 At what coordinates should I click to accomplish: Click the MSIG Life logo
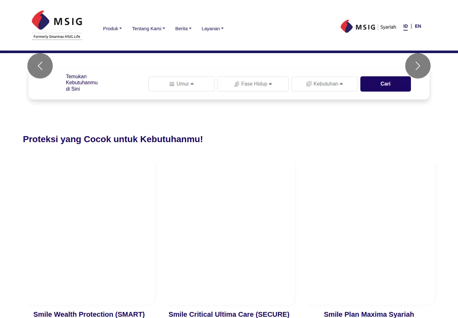tap(57, 25)
